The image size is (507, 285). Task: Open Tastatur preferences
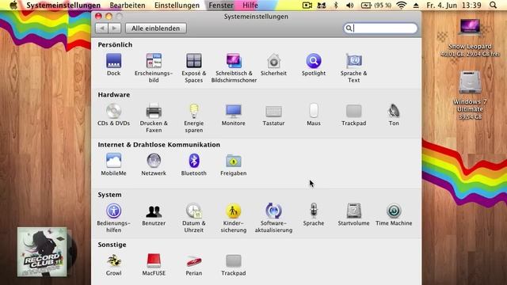273,115
